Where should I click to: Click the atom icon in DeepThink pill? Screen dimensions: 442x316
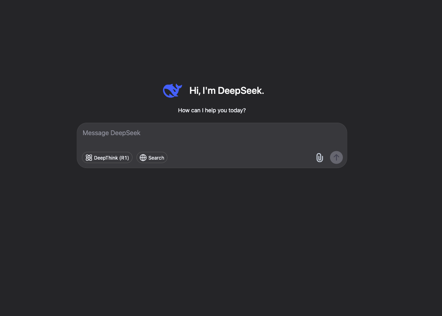pos(89,158)
